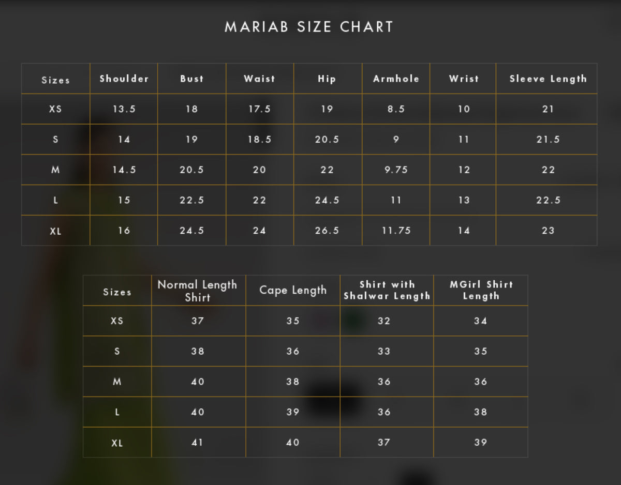Click the S waist value 18.5
Screen dimensions: 621x485
[x=259, y=140]
